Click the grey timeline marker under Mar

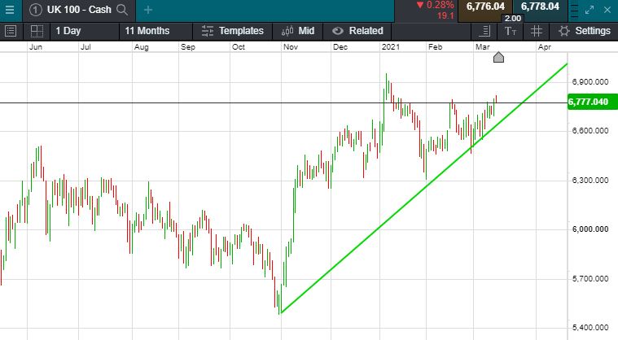pos(498,57)
